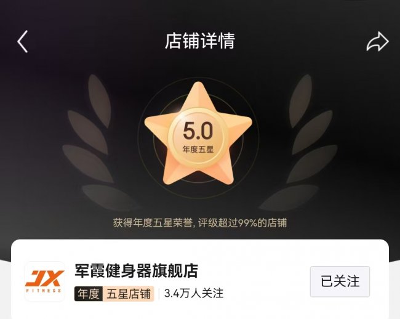The image size is (400, 319).
Task: Click the 评级超过99%的店铺 ranking text
Action: [242, 223]
